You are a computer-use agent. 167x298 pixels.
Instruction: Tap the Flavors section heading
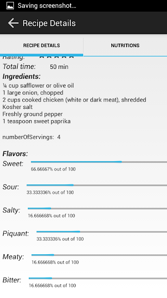pyautogui.click(x=15, y=154)
